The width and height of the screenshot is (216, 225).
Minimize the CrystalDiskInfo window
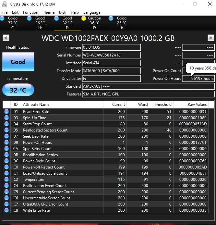click(x=180, y=4)
